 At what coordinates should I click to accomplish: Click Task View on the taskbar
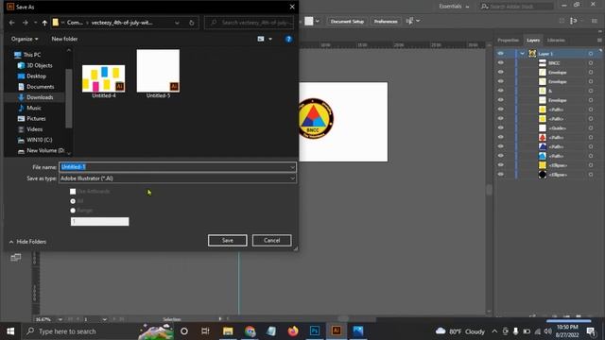(205, 331)
